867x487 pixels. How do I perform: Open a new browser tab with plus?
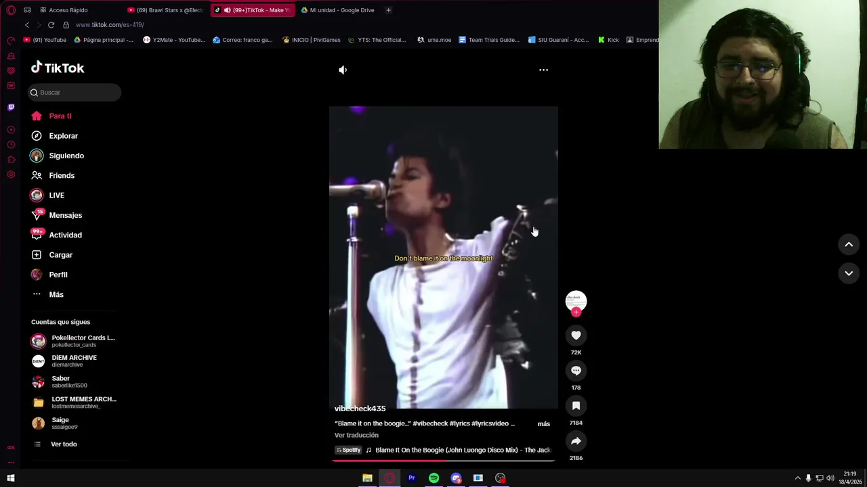[x=388, y=10]
